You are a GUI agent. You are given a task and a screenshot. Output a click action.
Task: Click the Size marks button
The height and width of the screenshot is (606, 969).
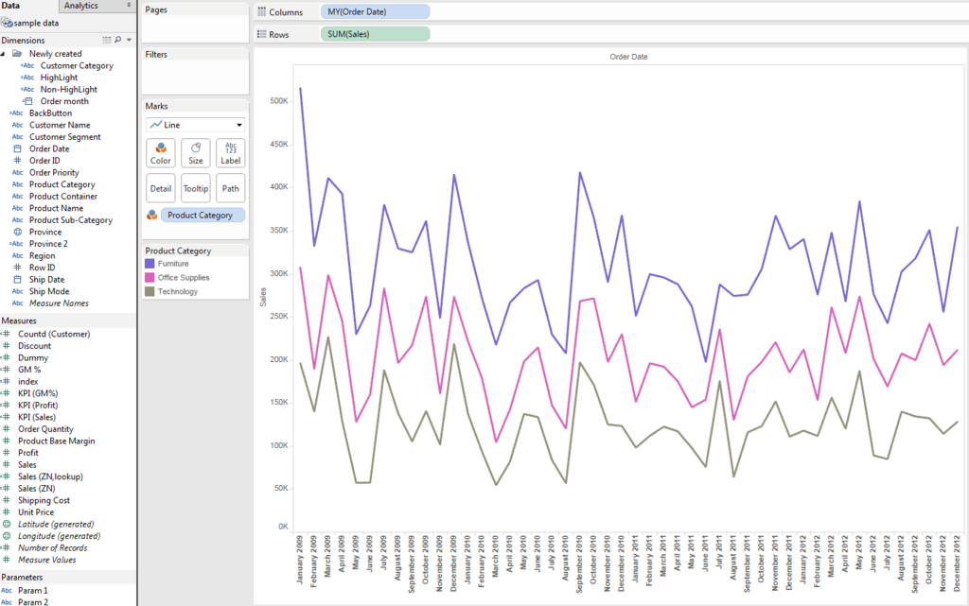click(196, 154)
